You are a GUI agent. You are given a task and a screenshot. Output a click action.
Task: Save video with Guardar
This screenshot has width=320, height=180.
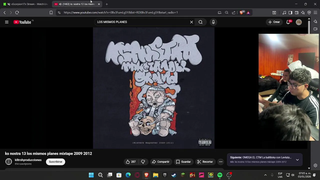click(x=183, y=162)
